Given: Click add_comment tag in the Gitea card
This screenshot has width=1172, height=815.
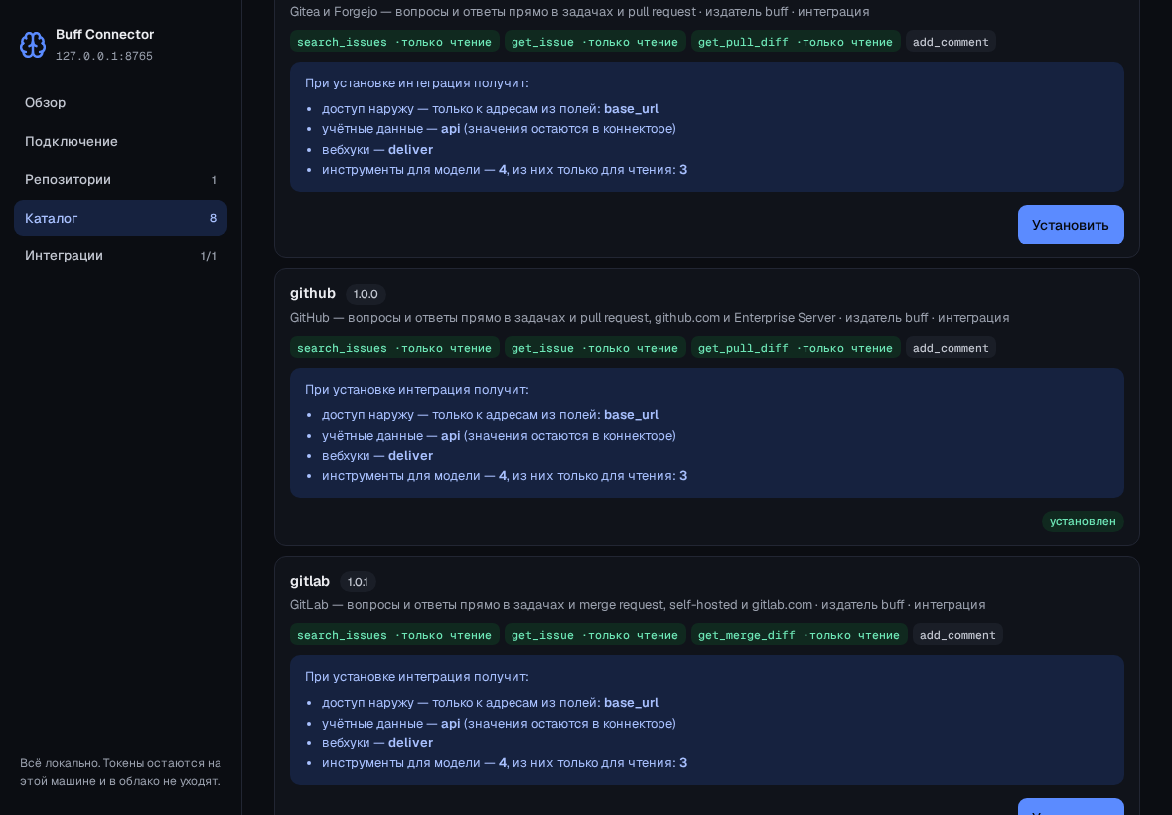Looking at the screenshot, I should pyautogui.click(x=950, y=42).
